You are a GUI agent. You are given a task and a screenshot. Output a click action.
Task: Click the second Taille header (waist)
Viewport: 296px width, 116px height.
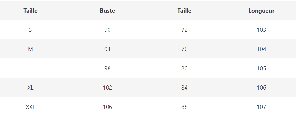point(184,11)
